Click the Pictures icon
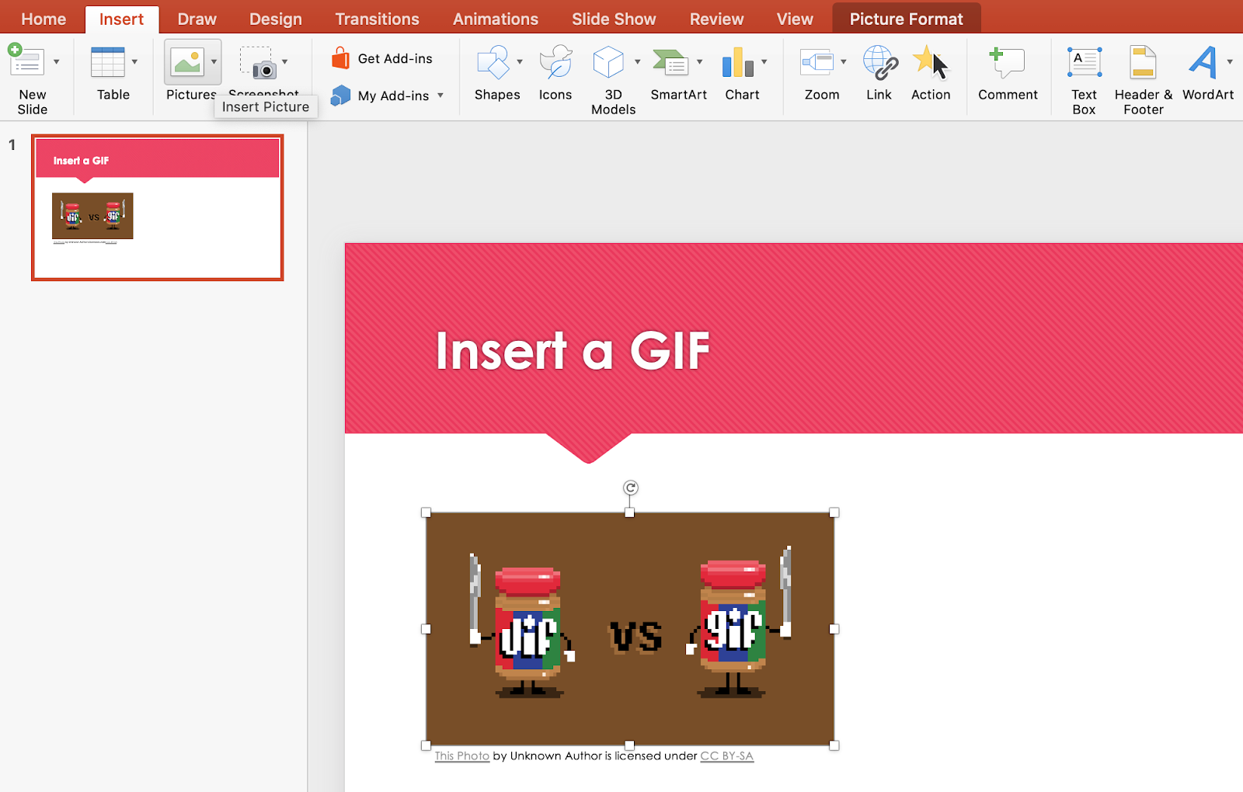Screen dimensions: 1243x792 pyautogui.click(x=187, y=62)
